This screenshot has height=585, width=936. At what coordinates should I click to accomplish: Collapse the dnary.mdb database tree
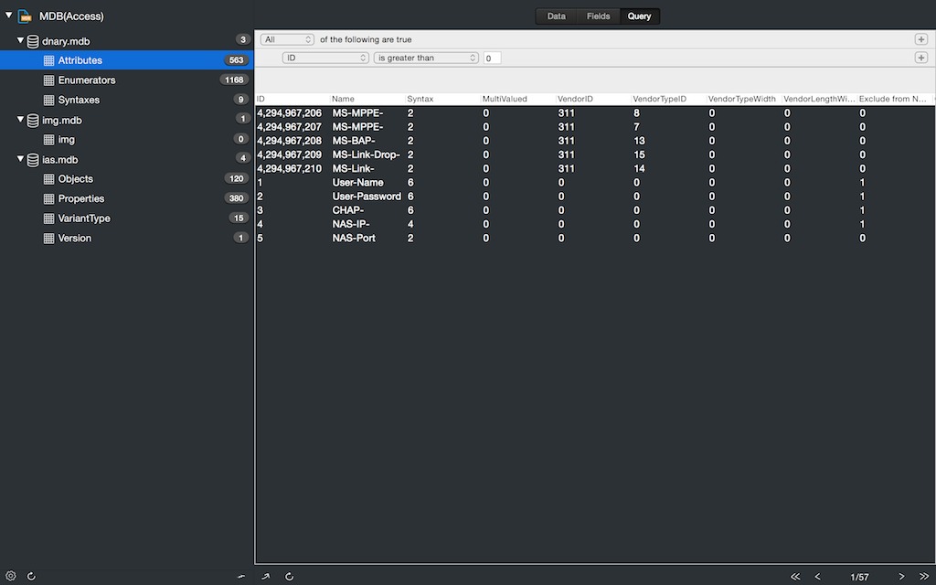click(x=21, y=41)
